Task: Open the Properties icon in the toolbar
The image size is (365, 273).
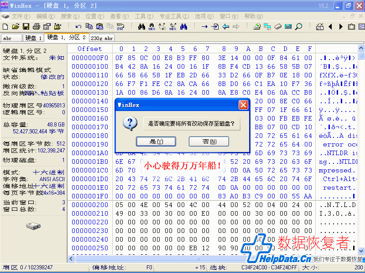Action: coord(47,26)
